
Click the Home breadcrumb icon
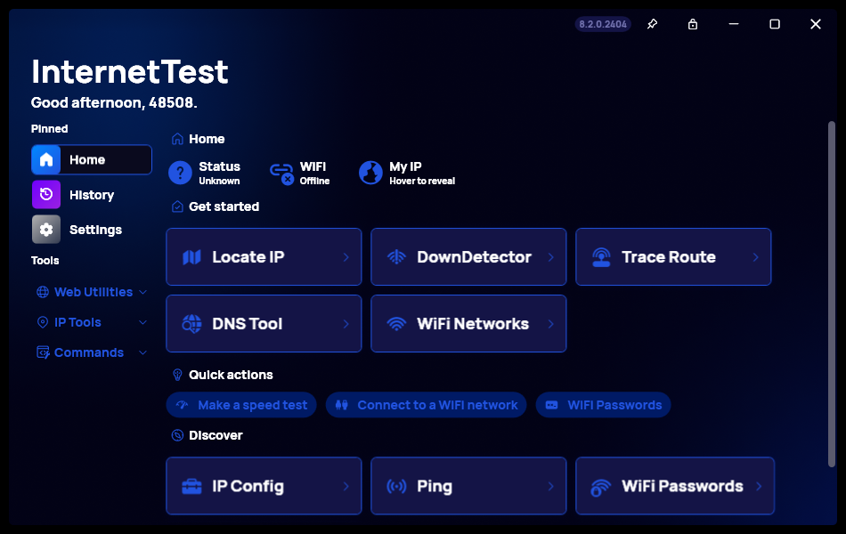point(177,139)
